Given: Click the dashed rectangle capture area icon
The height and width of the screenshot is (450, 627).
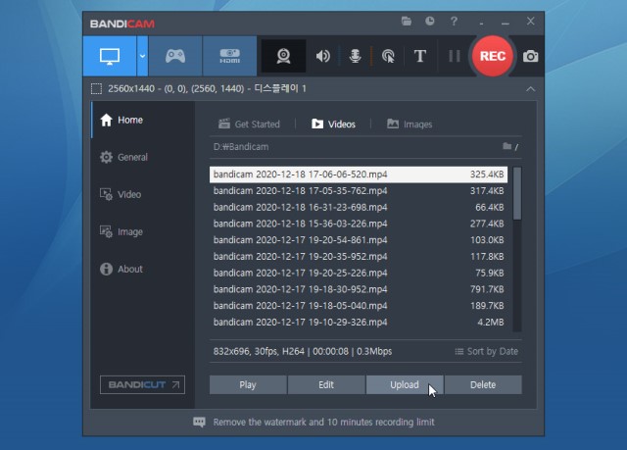Looking at the screenshot, I should point(96,89).
